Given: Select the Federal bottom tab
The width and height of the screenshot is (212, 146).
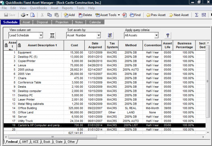Looking at the screenshot, I should (12, 142).
